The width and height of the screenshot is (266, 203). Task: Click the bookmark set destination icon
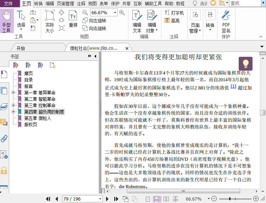click(40, 65)
